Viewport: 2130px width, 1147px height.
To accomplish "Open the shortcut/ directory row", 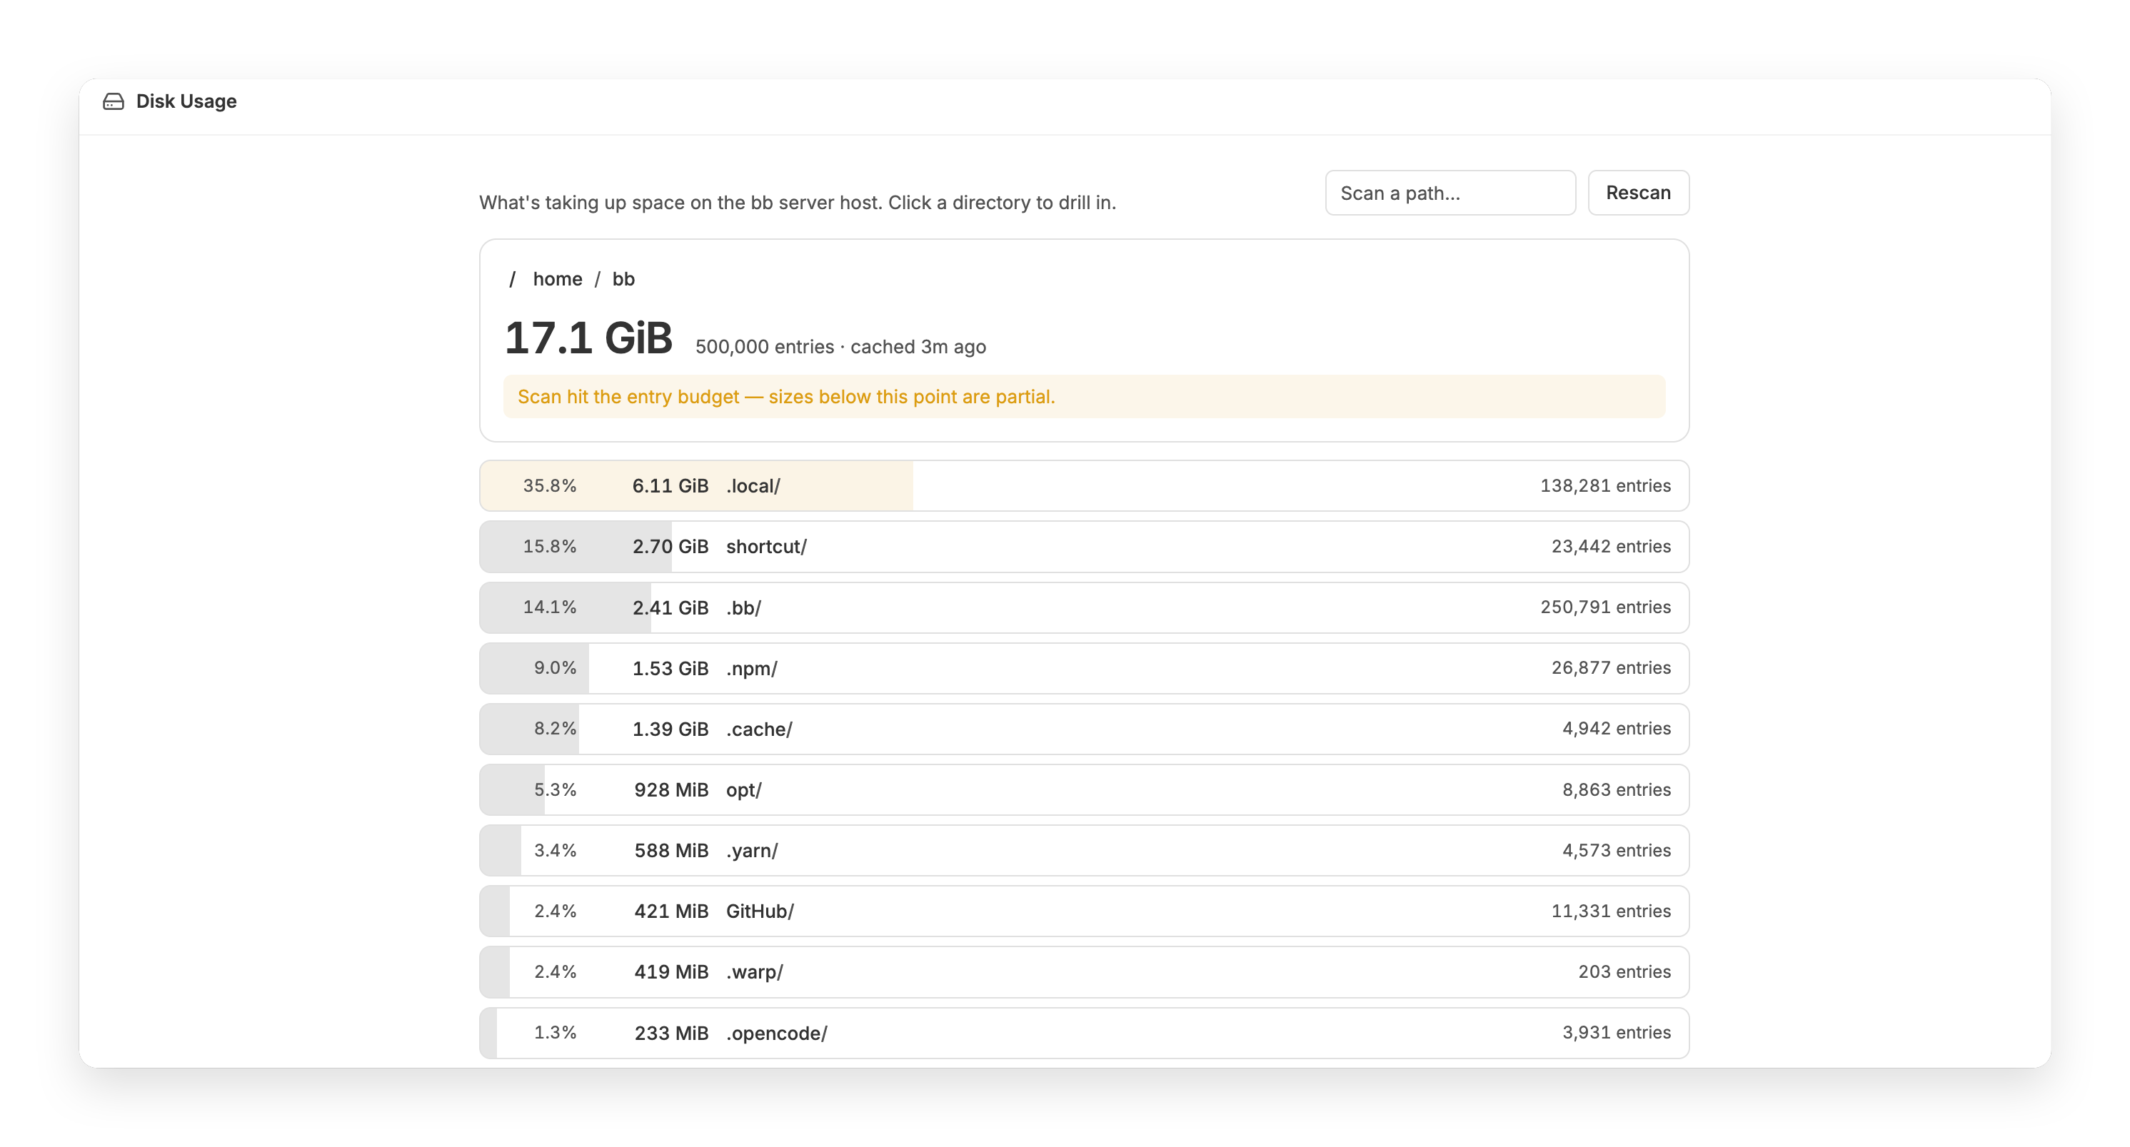I will pos(1084,546).
